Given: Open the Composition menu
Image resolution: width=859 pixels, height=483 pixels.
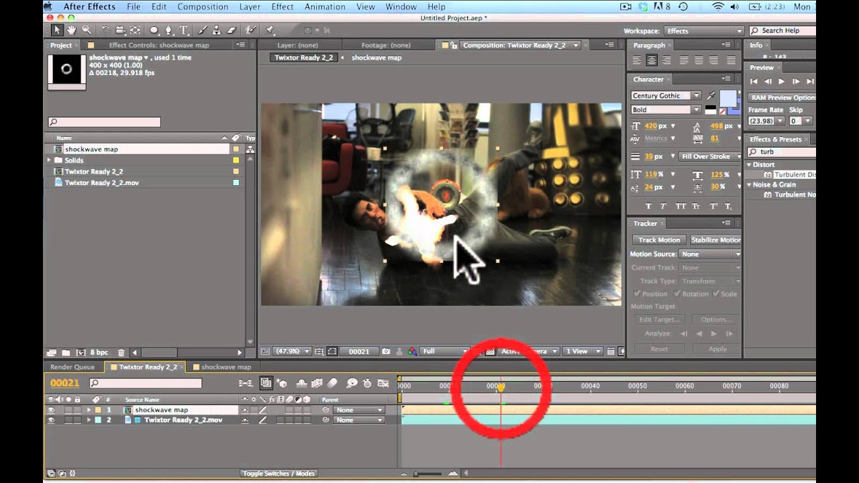Looking at the screenshot, I should [x=203, y=7].
